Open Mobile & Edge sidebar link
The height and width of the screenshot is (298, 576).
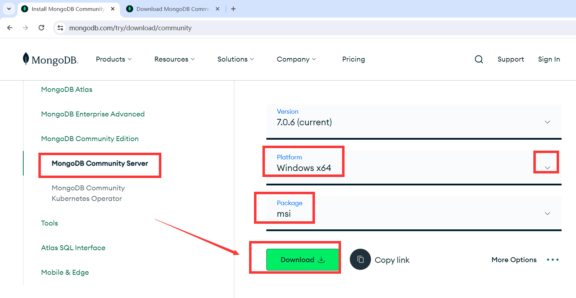(65, 272)
